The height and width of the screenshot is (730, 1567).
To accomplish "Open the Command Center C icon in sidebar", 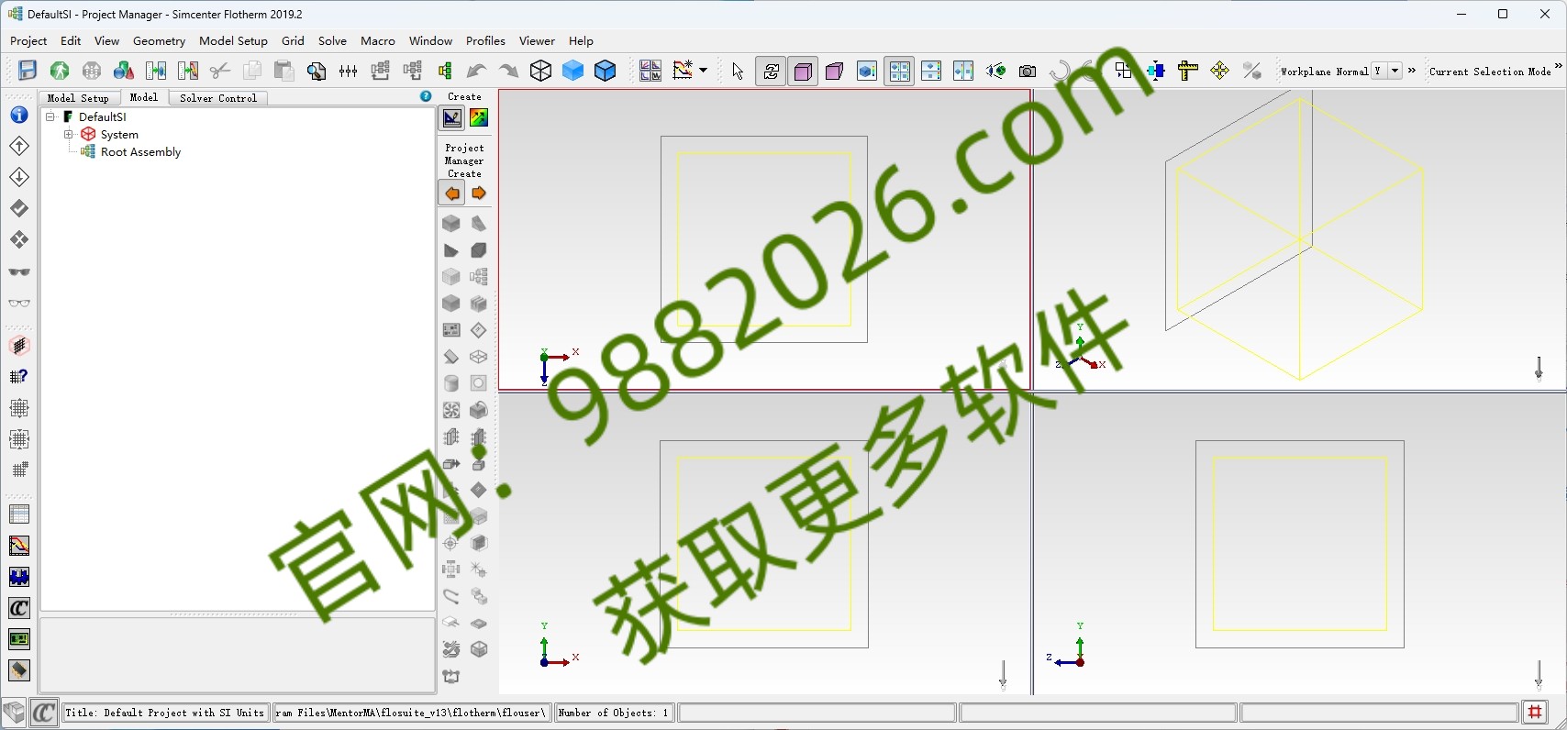I will (x=19, y=608).
